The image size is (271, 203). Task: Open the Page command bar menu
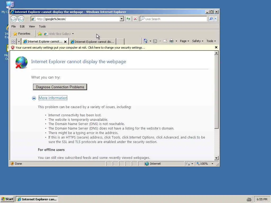click(184, 41)
